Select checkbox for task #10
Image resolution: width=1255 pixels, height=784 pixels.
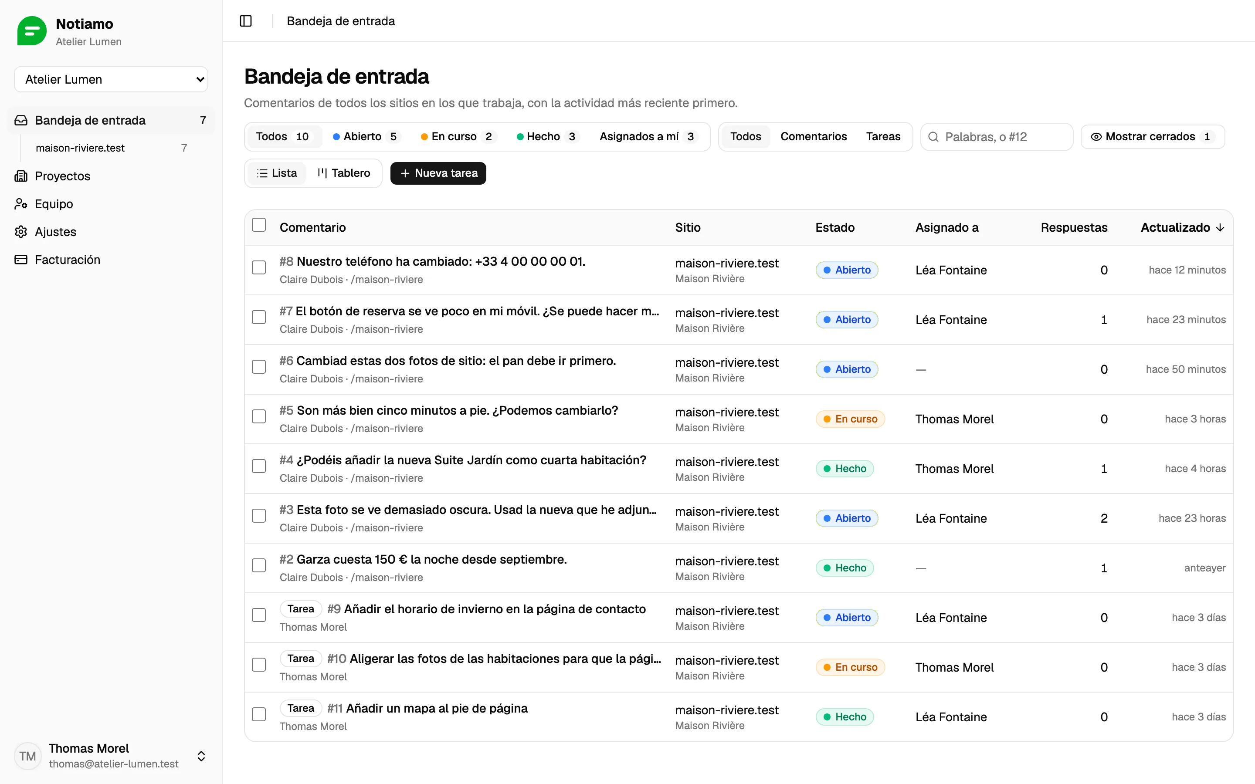click(x=259, y=665)
